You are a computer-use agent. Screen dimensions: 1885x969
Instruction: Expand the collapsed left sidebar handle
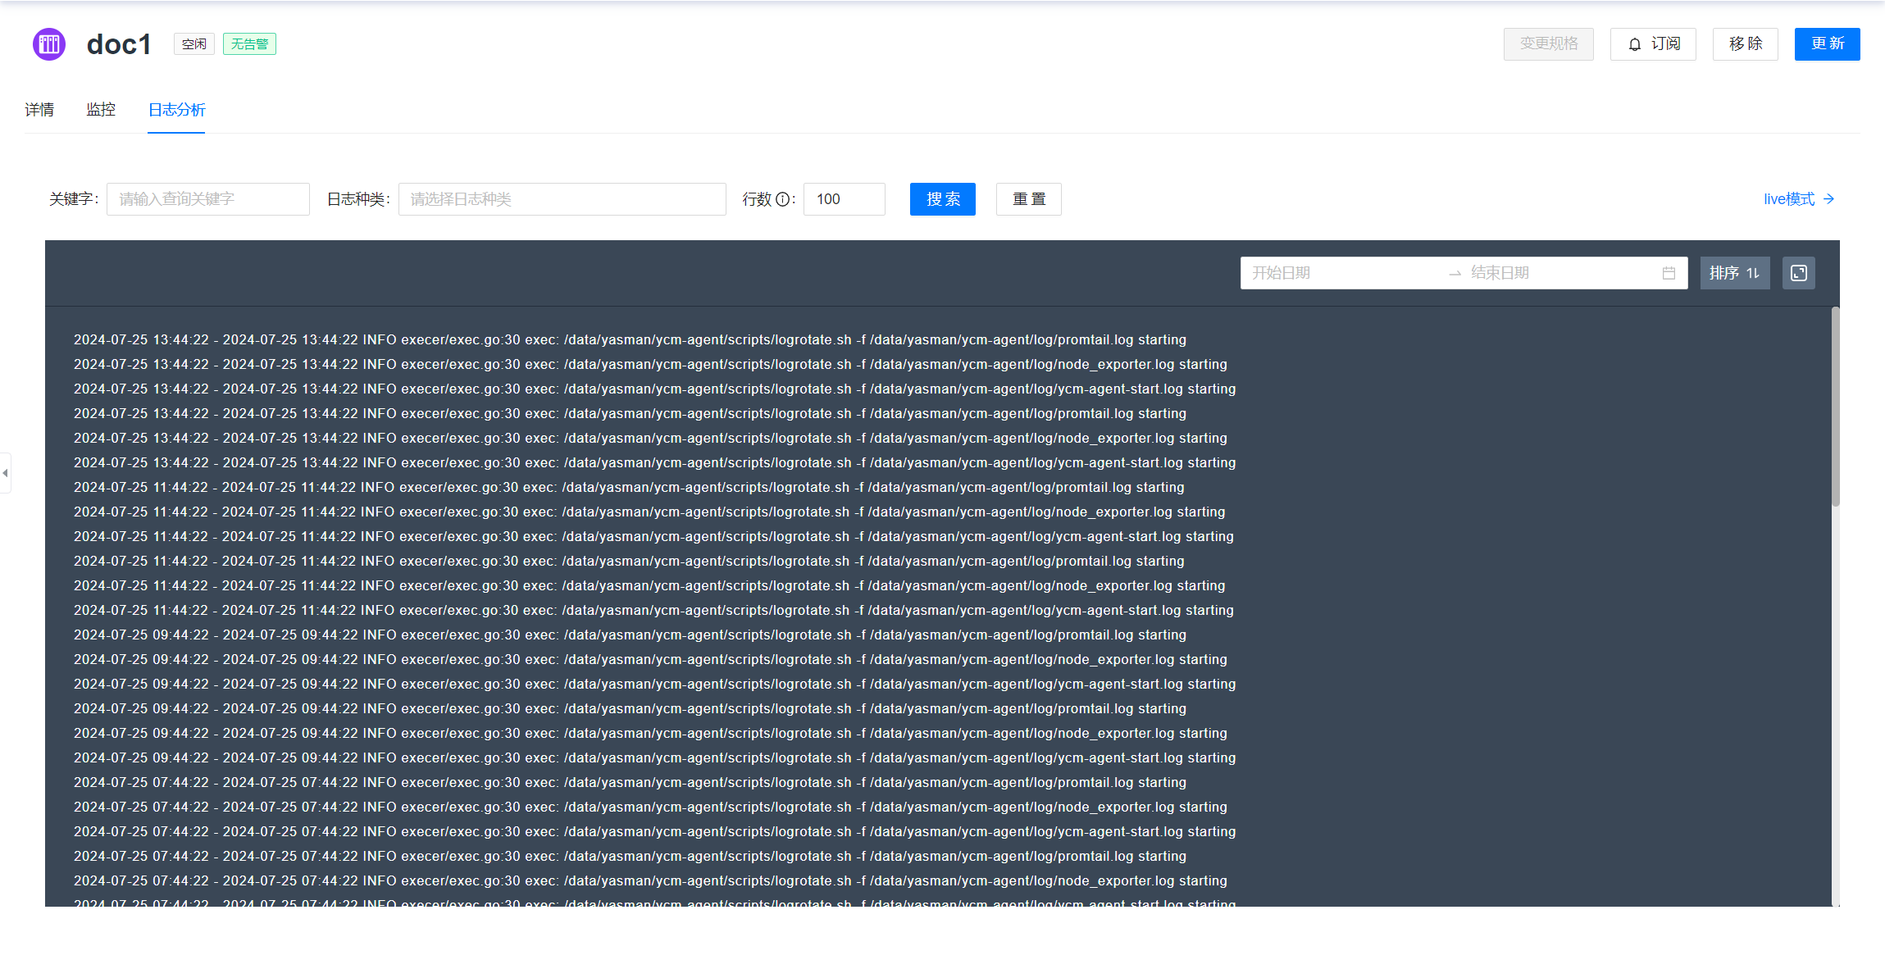[5, 473]
